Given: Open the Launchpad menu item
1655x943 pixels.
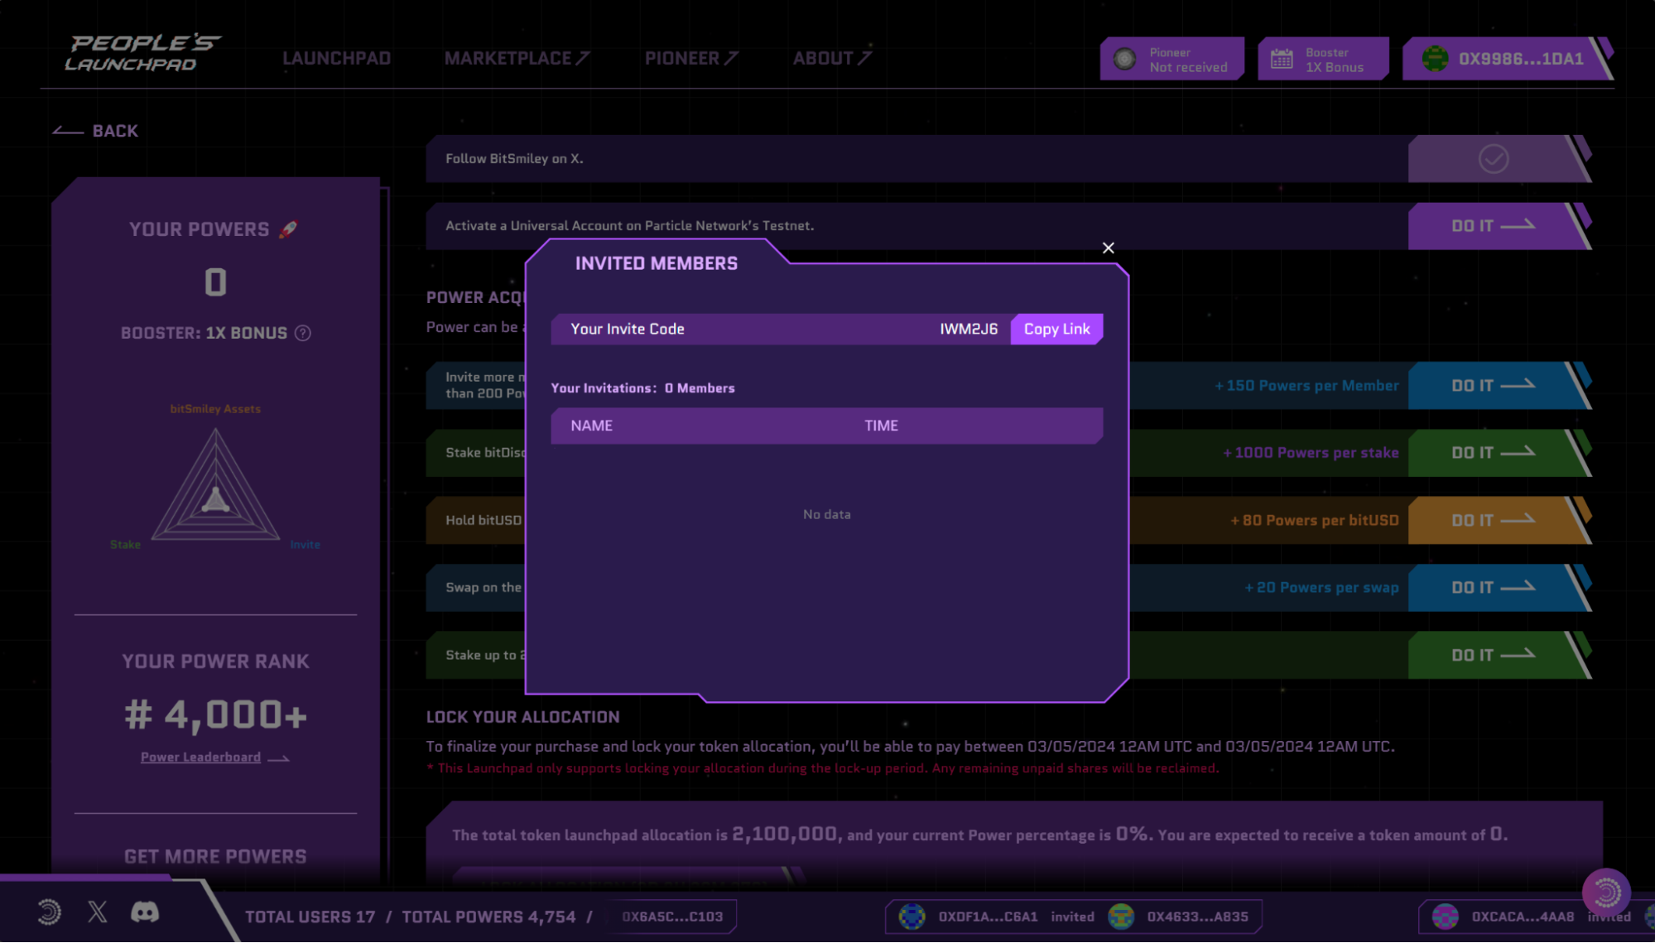Looking at the screenshot, I should pyautogui.click(x=336, y=59).
